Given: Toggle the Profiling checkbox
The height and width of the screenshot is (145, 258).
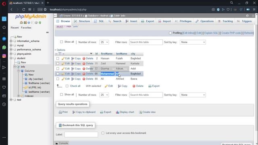Looking at the screenshot, I should coord(170,33).
